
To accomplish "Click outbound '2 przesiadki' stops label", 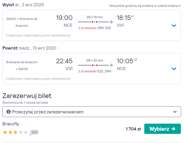I will (87, 28).
